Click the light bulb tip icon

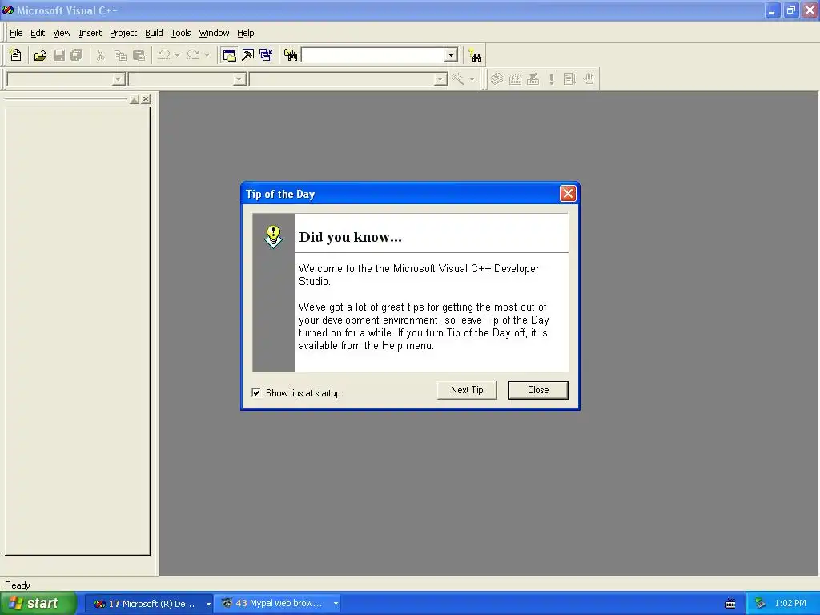pos(274,237)
